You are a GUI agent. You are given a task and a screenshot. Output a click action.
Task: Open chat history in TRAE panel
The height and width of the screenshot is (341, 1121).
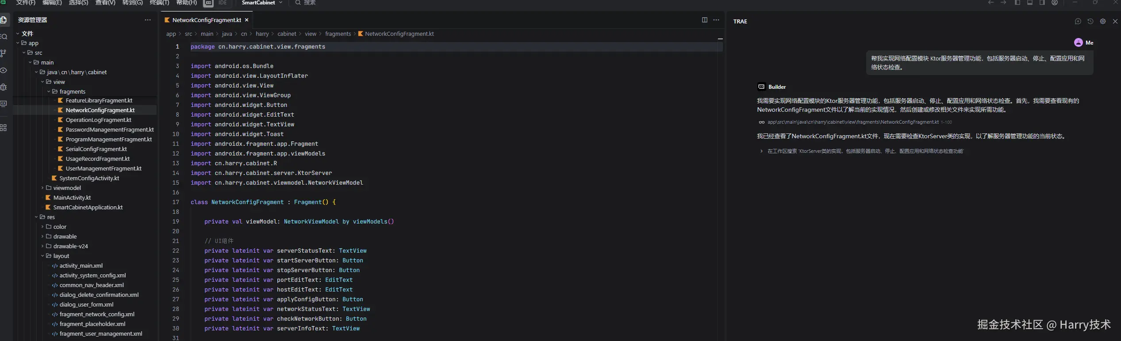tap(1090, 21)
